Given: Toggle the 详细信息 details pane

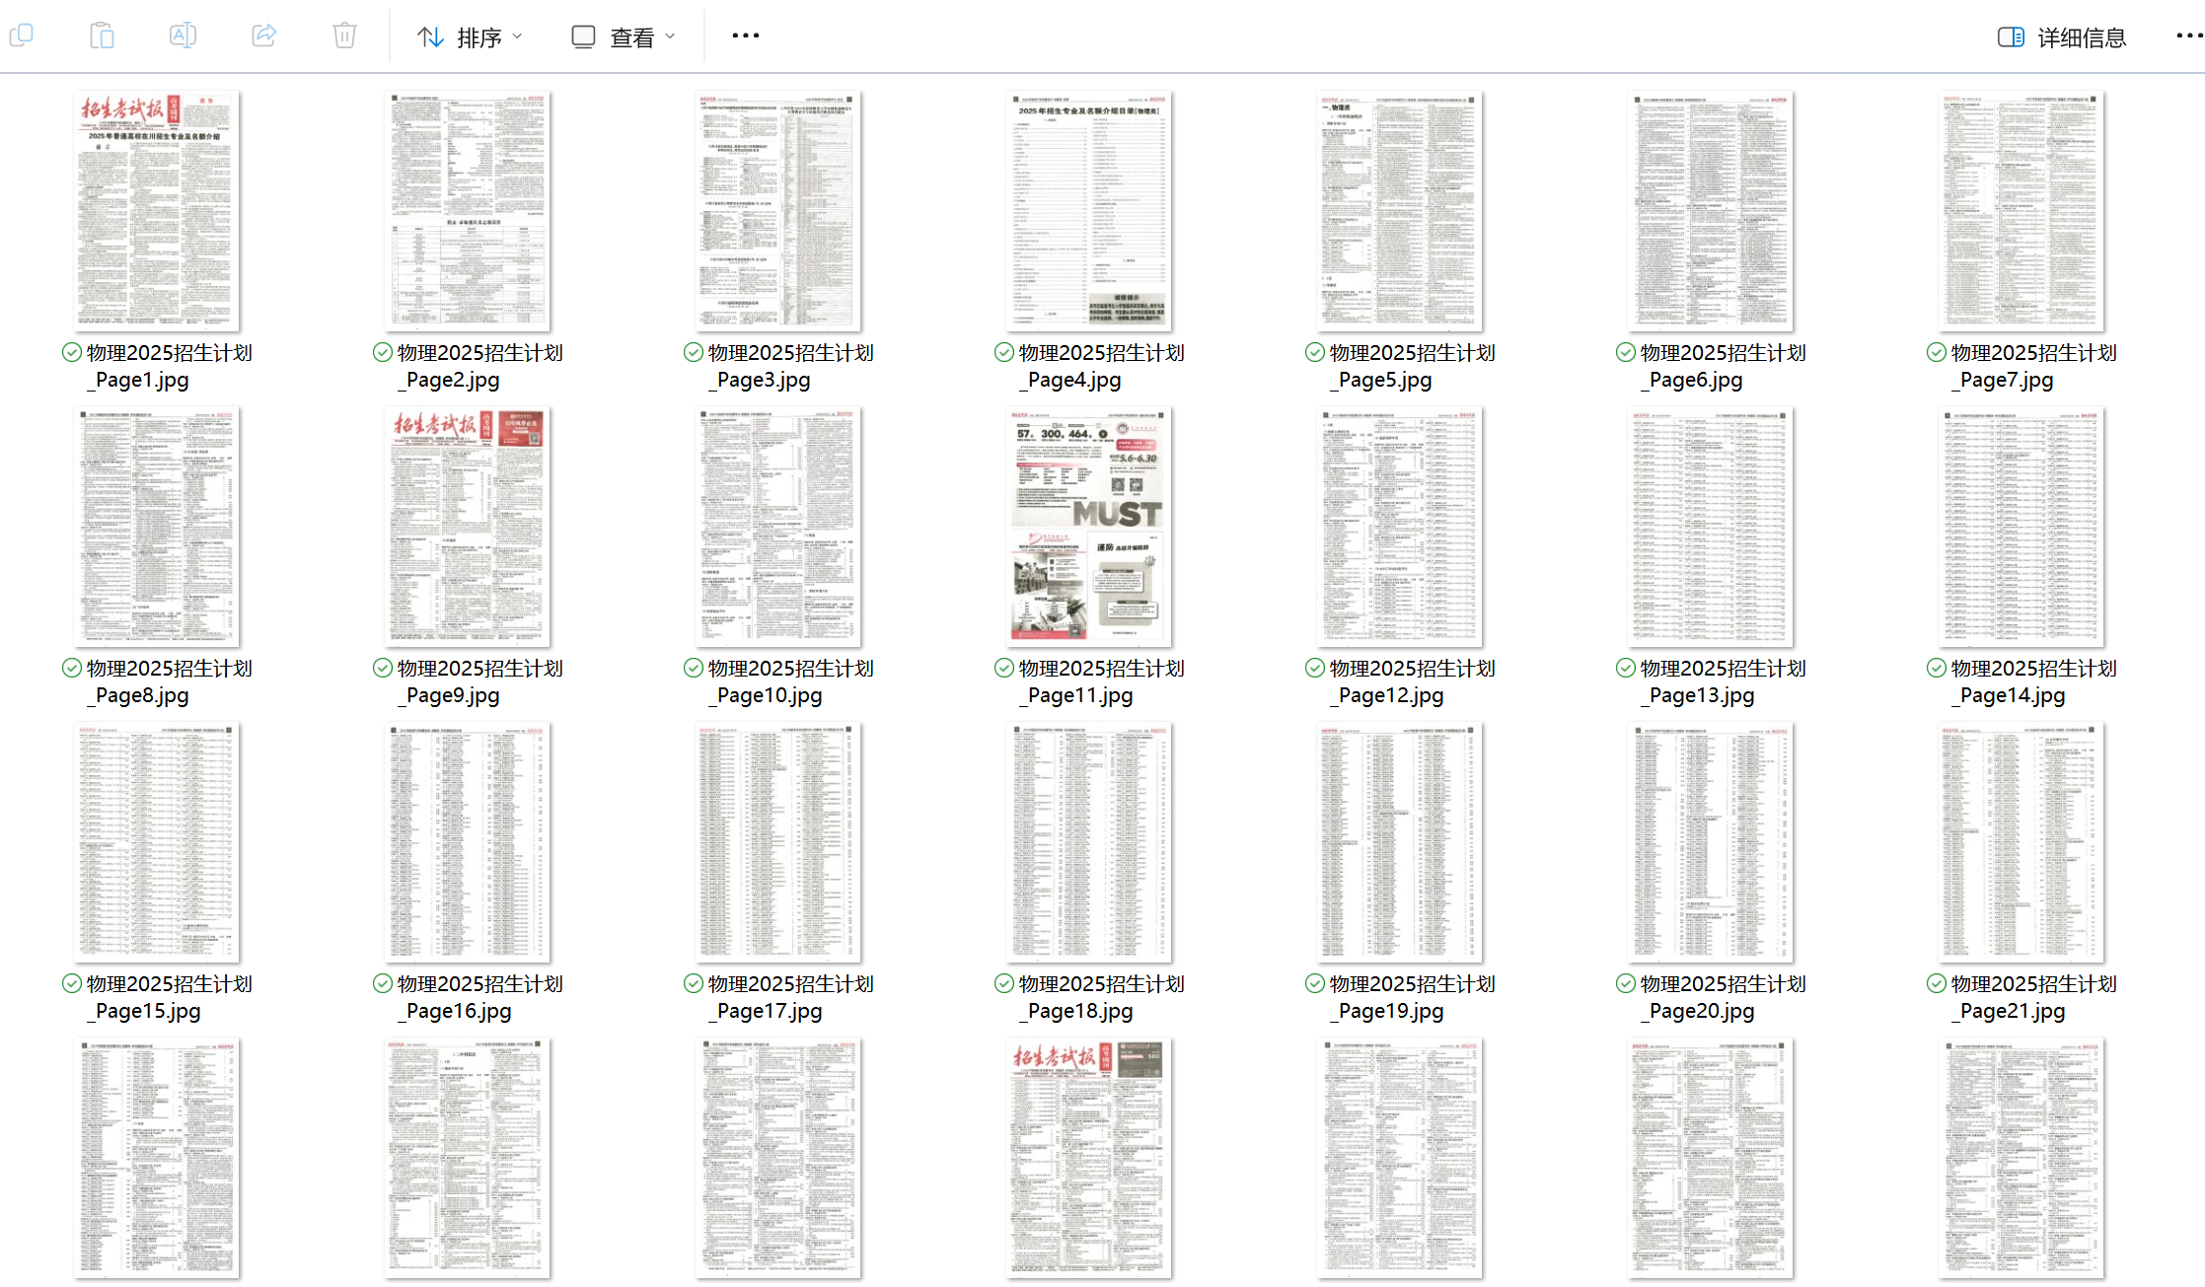Looking at the screenshot, I should 2081,37.
